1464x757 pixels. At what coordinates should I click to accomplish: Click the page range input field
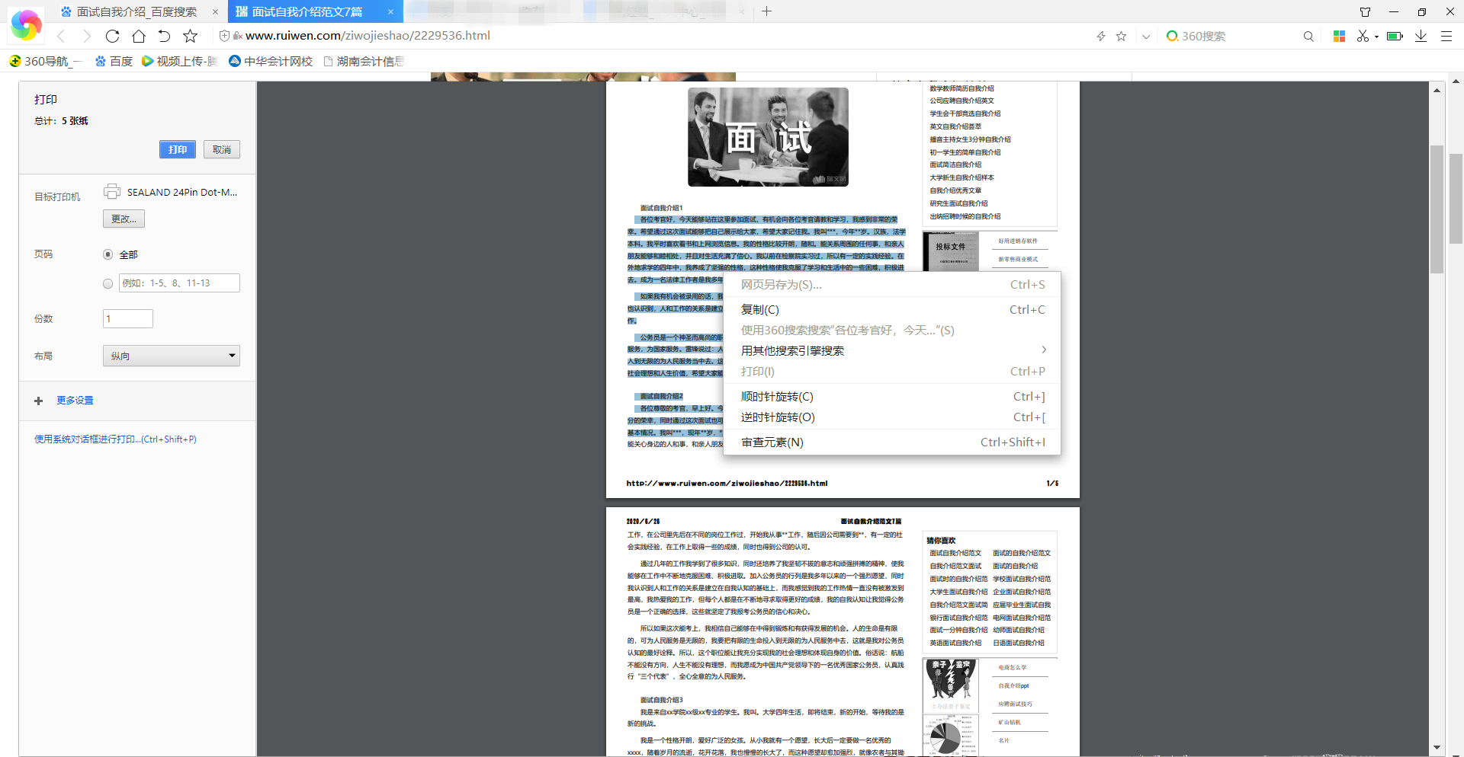coord(179,283)
